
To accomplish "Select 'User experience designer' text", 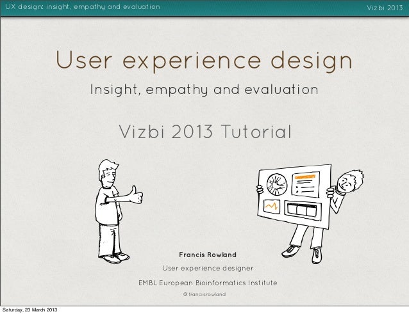I will pos(208,268).
